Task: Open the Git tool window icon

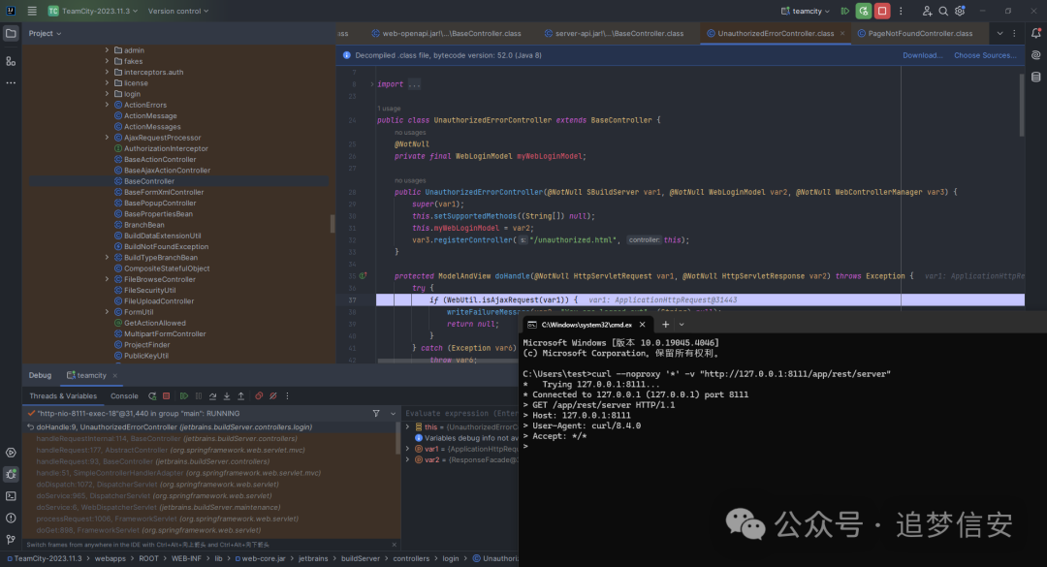Action: (x=11, y=540)
